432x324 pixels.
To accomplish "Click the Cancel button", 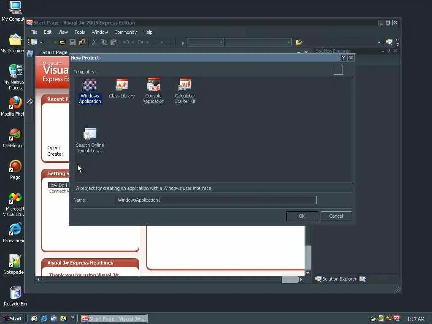I will [x=336, y=216].
